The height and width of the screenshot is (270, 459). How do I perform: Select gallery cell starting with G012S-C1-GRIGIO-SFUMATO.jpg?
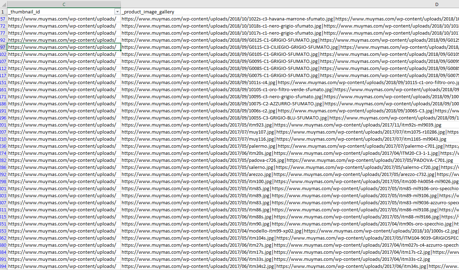pos(290,40)
